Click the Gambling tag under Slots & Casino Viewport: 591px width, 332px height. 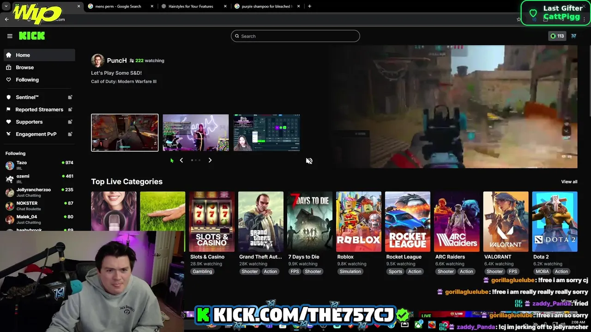coord(202,272)
